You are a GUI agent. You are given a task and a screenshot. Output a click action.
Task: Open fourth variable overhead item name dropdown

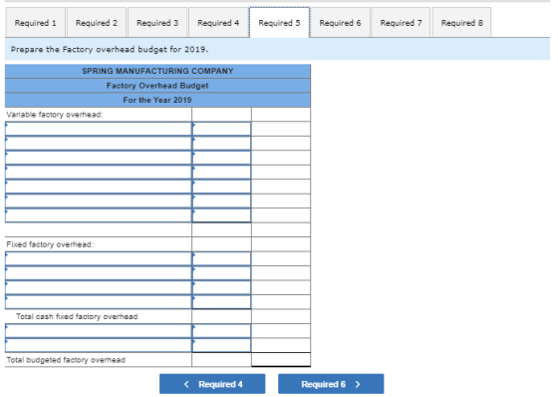point(99,173)
